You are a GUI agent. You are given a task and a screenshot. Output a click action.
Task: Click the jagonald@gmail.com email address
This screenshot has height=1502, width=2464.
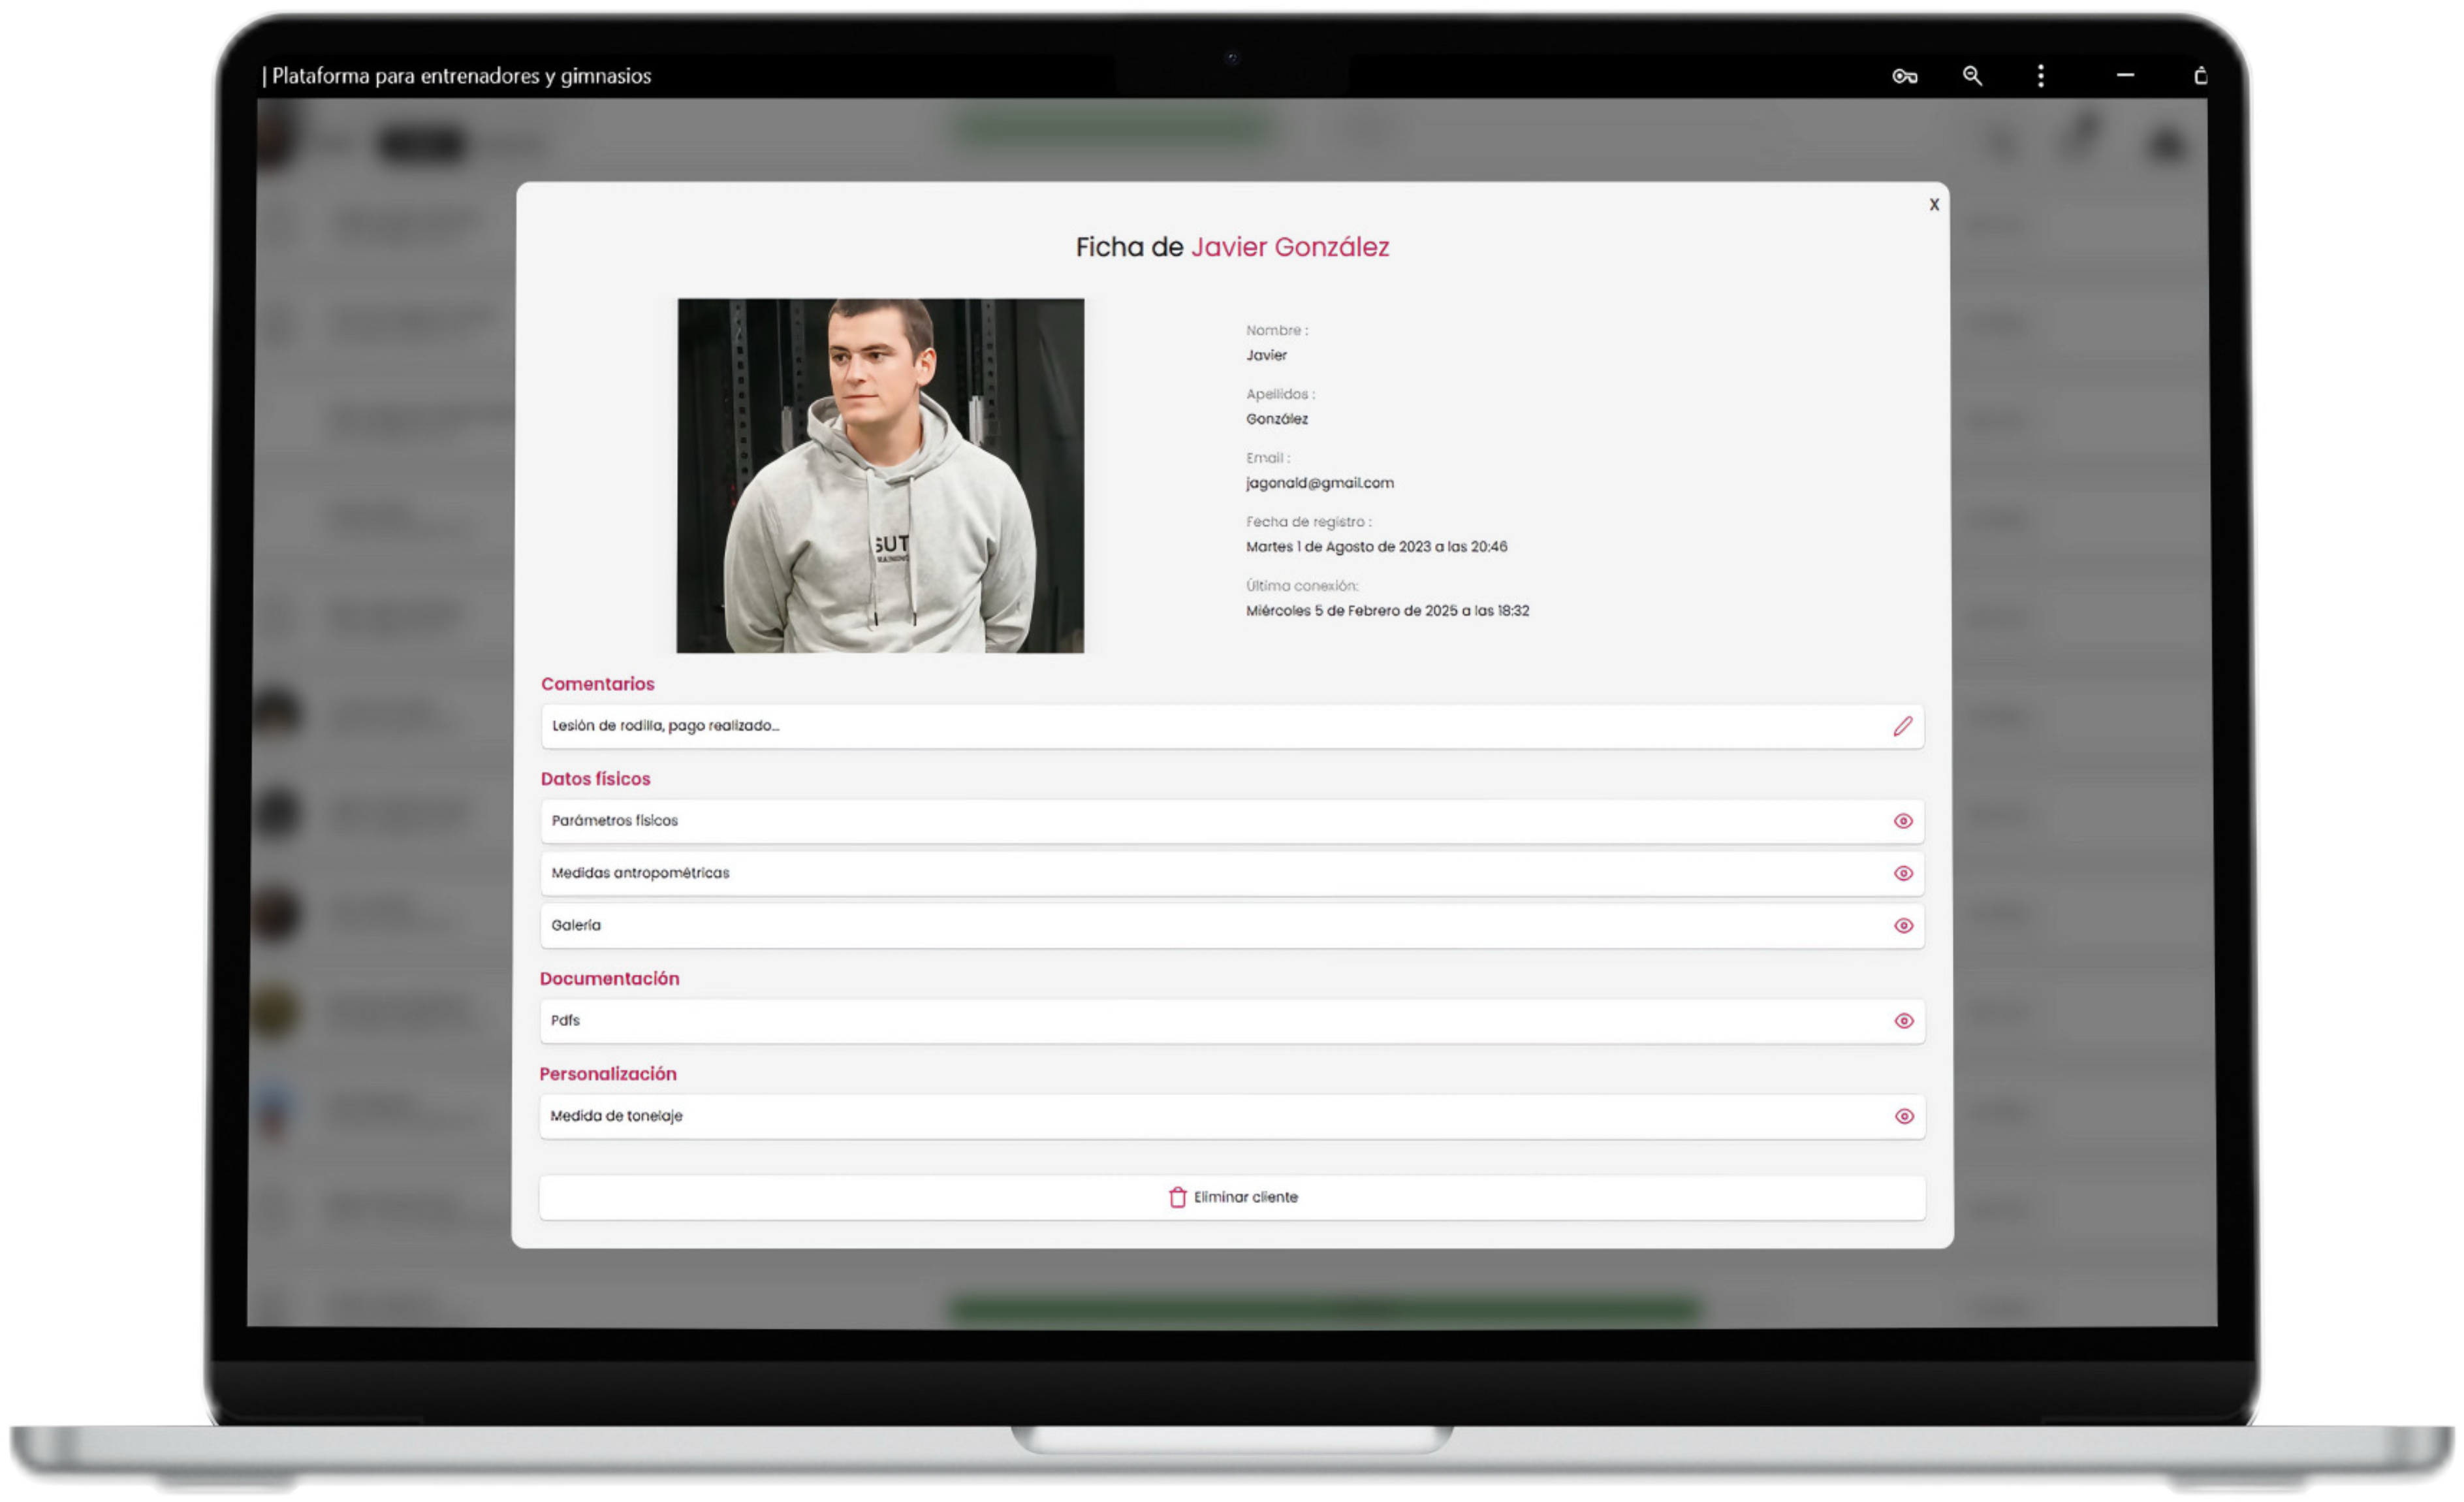(1319, 483)
